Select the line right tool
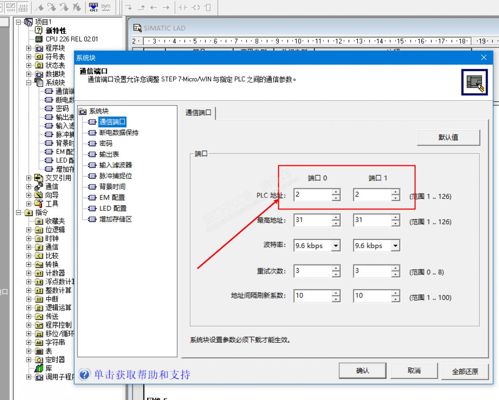 (x=166, y=7)
